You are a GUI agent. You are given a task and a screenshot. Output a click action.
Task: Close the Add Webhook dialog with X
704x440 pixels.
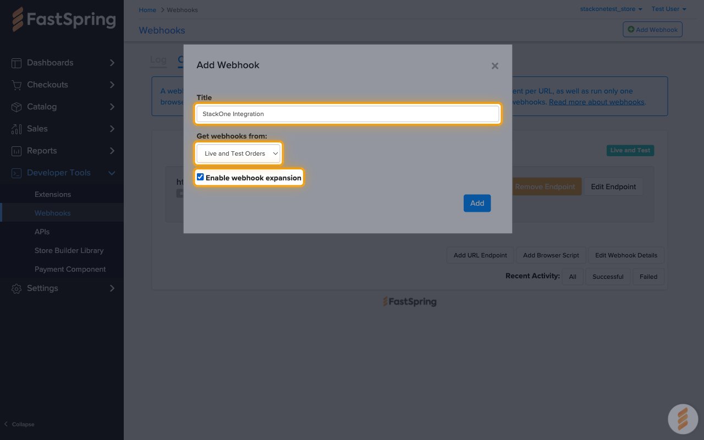pos(495,66)
